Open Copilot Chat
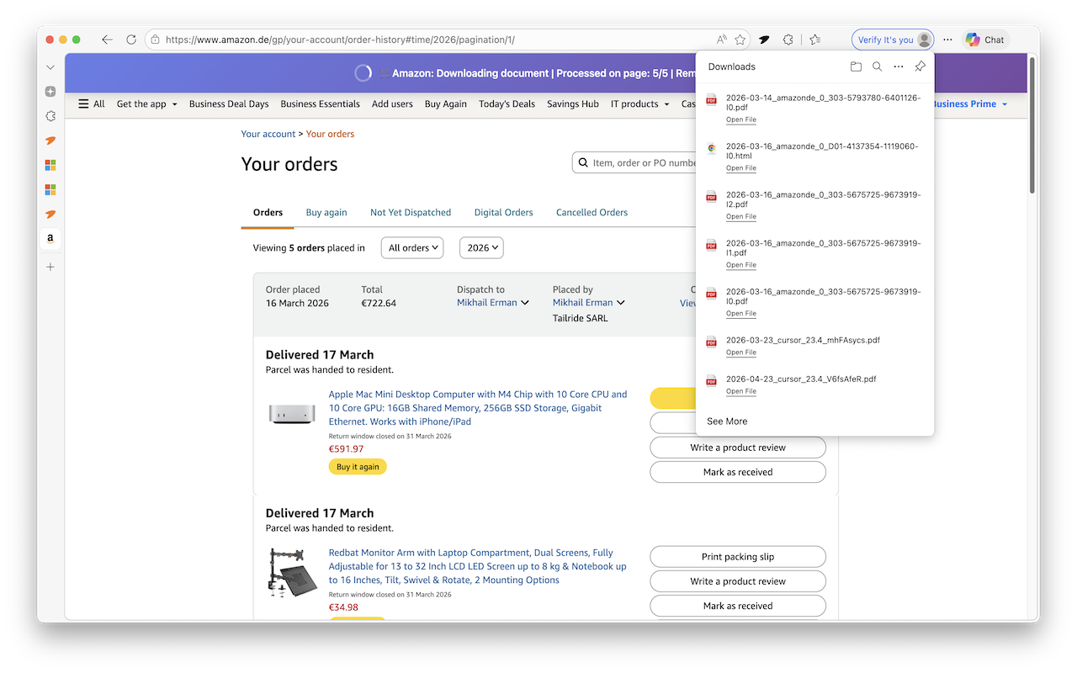Image resolution: width=1077 pixels, height=673 pixels. (985, 40)
